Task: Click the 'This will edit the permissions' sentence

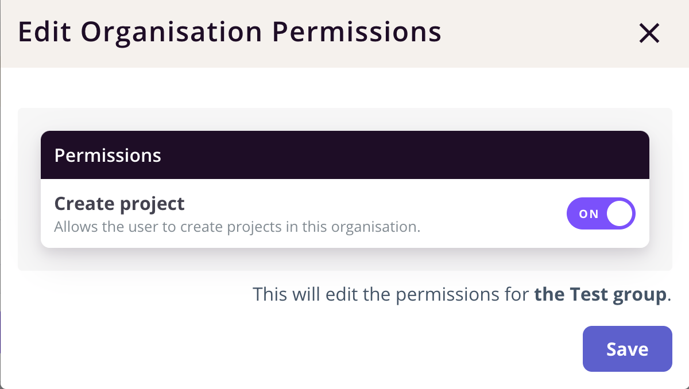Action: click(390, 294)
